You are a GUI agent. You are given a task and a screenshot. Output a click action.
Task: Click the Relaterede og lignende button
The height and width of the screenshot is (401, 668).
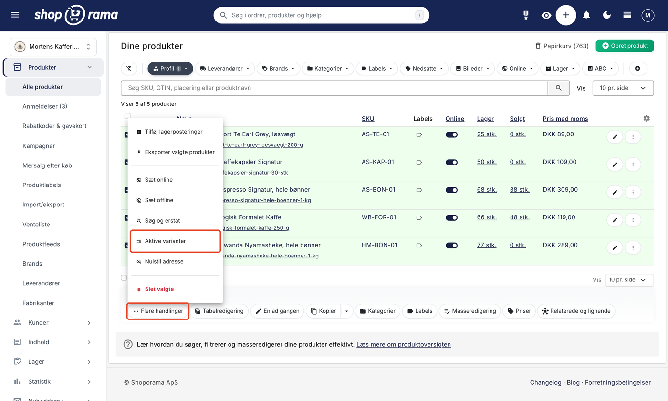pyautogui.click(x=576, y=311)
